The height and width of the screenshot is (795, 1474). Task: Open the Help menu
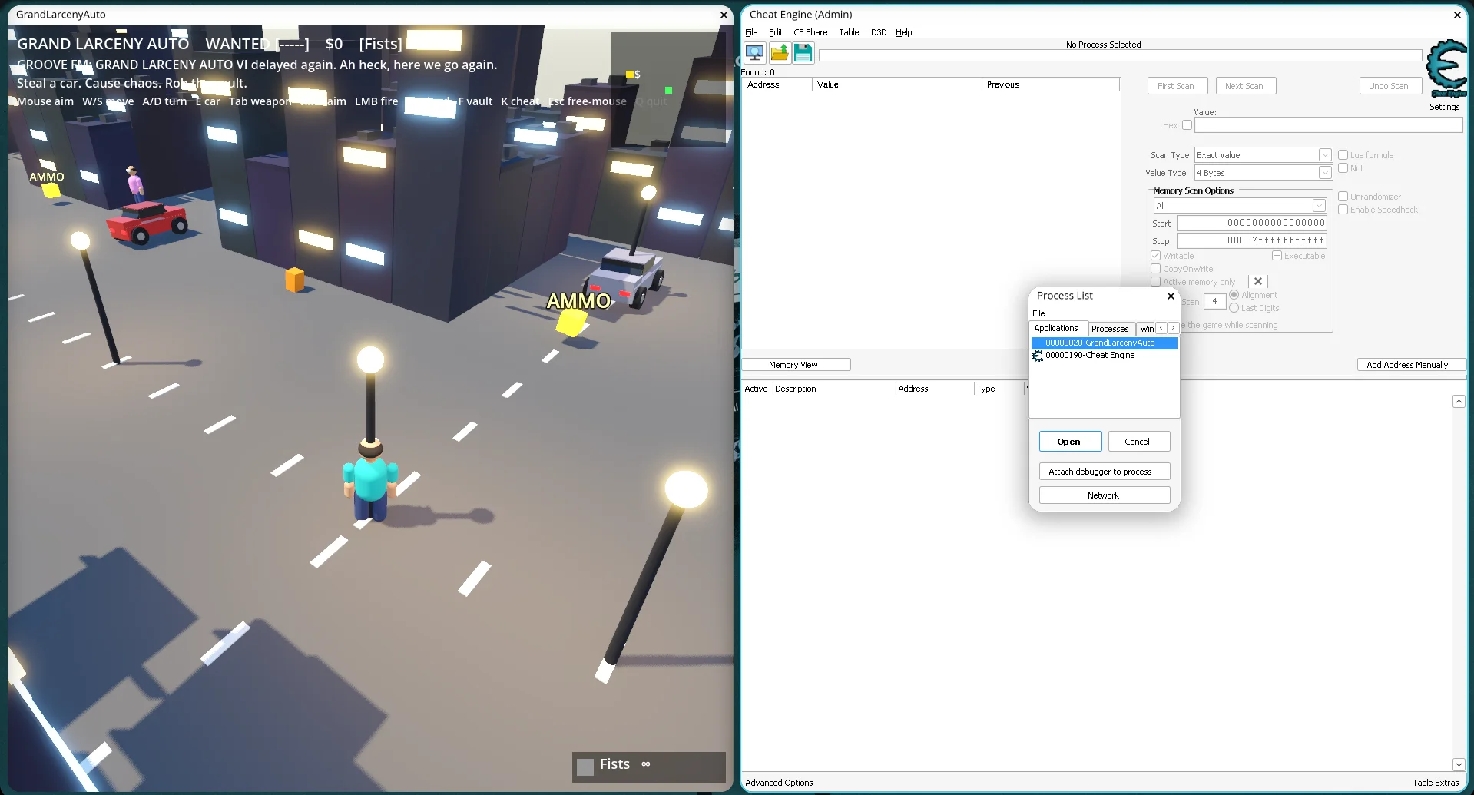coord(904,32)
